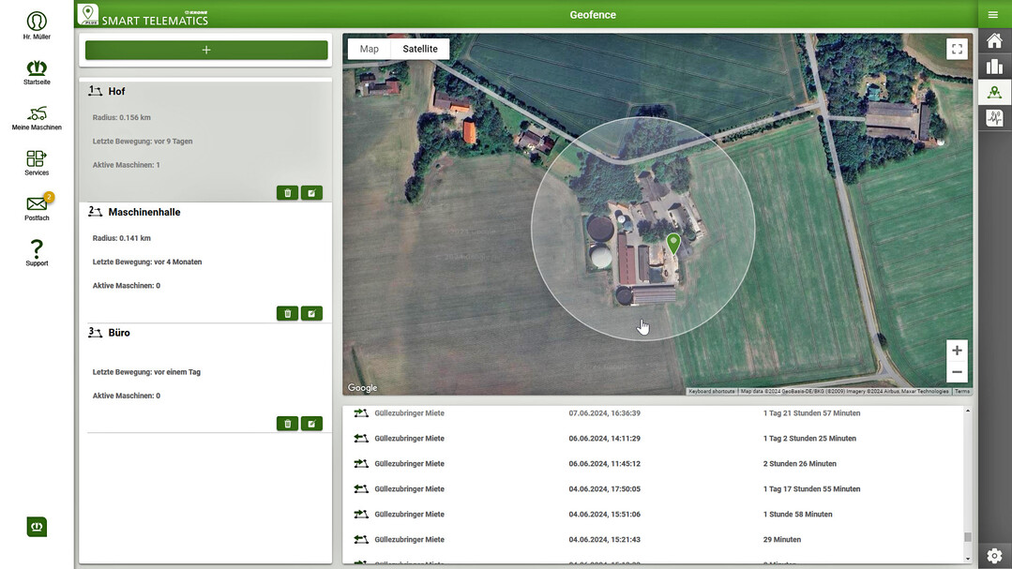1012x569 pixels.
Task: Open the Postfach with two unread messages
Action: pyautogui.click(x=37, y=204)
